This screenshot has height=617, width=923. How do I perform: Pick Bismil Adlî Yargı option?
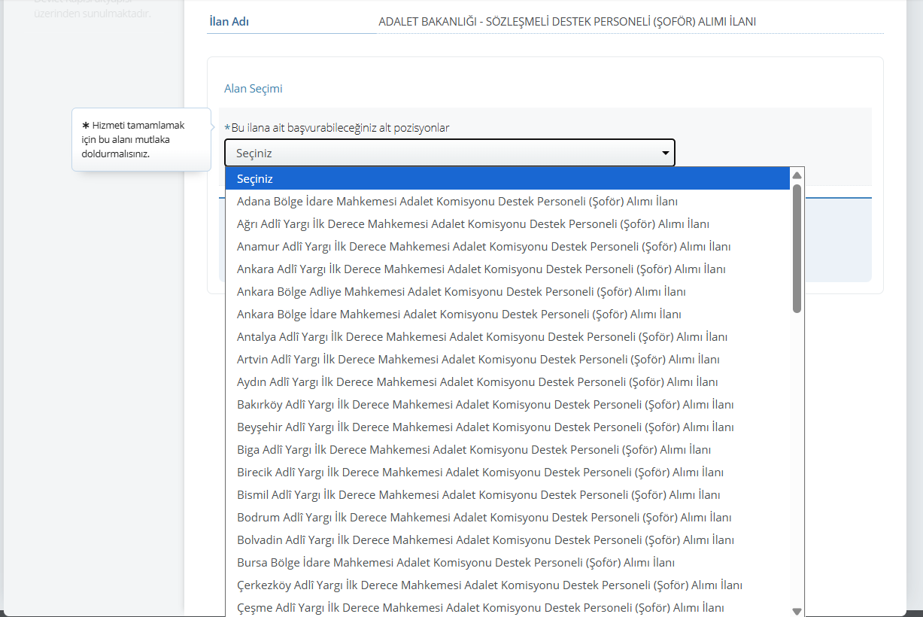[x=508, y=495]
